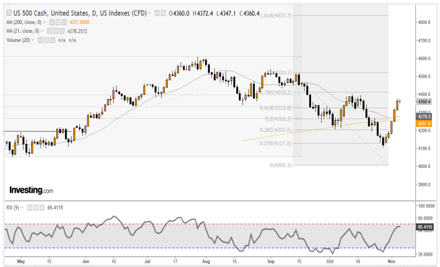Click the orange 4257.8 price label on axis
Viewport: 440px width, 267px height.
[x=424, y=124]
